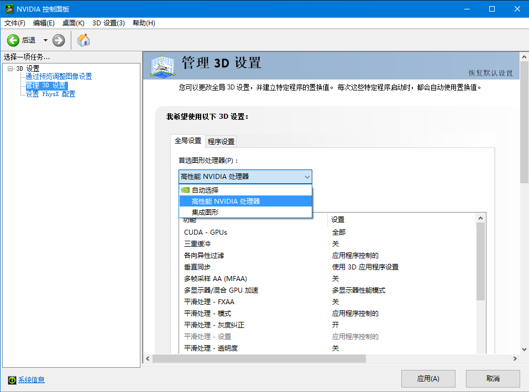Click NVIDIA eye icon beside 自动选择

(185, 190)
